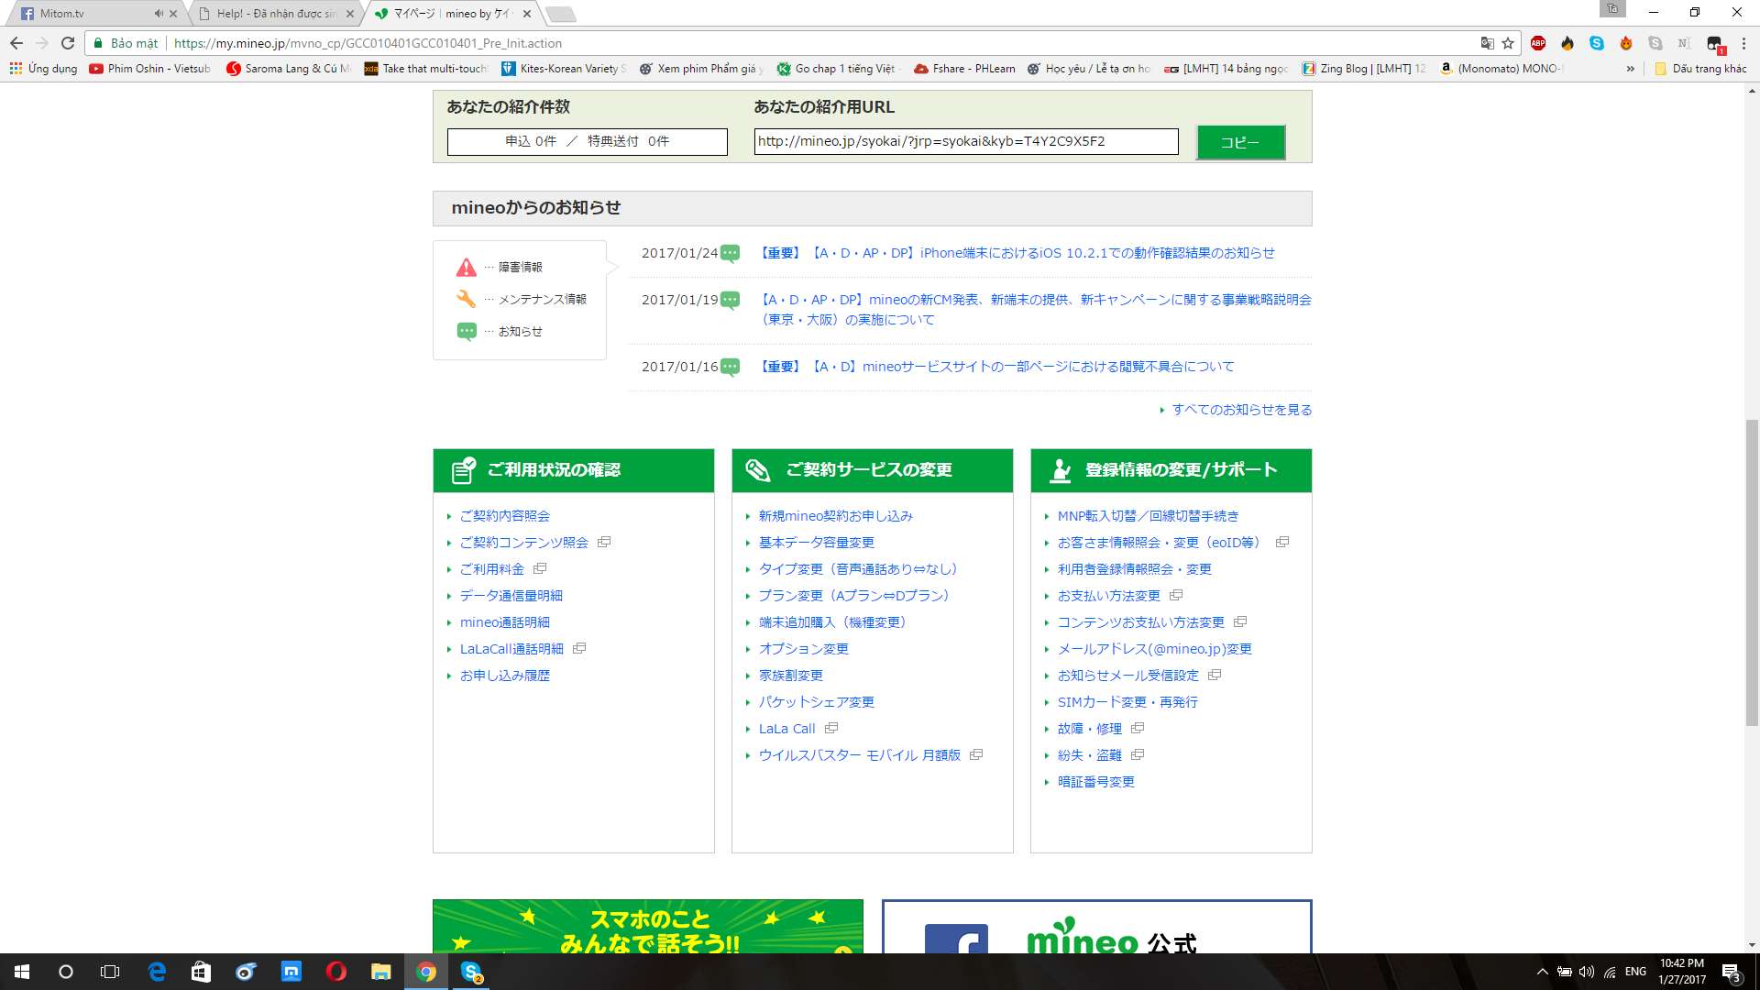Open the Dấu trang khác bookmarks folder
The width and height of the screenshot is (1760, 990).
tap(1701, 69)
